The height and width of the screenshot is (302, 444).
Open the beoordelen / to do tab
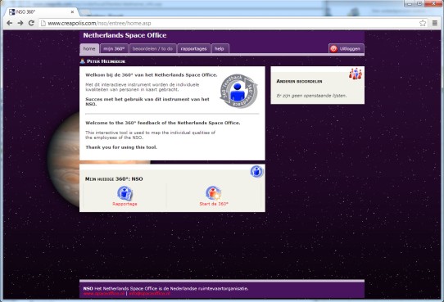152,48
